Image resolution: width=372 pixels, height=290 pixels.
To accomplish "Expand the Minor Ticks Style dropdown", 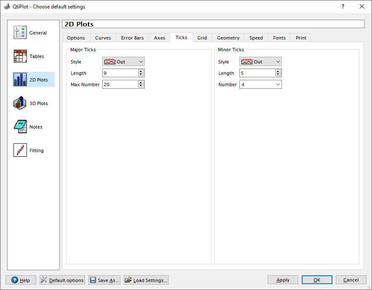I will point(260,62).
